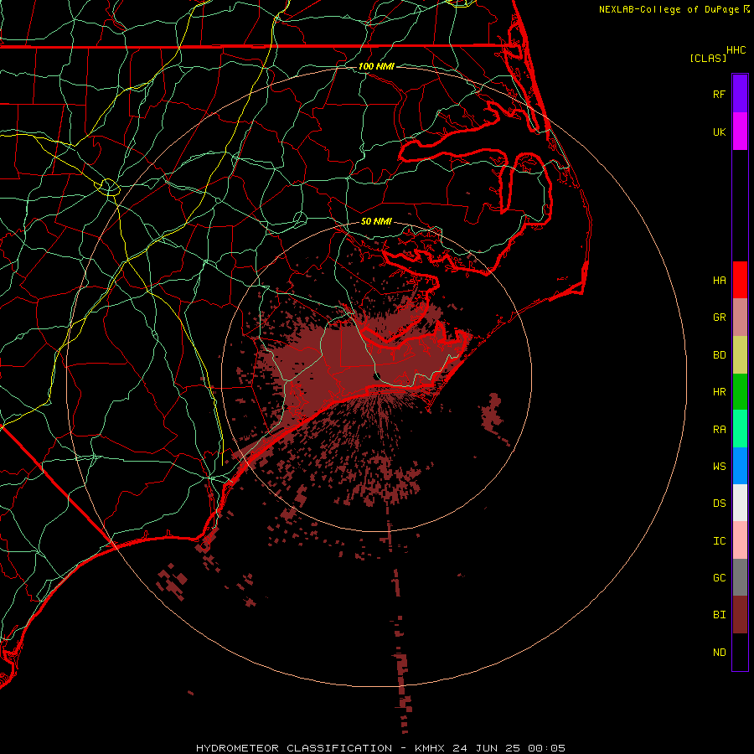Image resolution: width=754 pixels, height=754 pixels.
Task: Click the red HA legend color swatch
Action: click(740, 280)
